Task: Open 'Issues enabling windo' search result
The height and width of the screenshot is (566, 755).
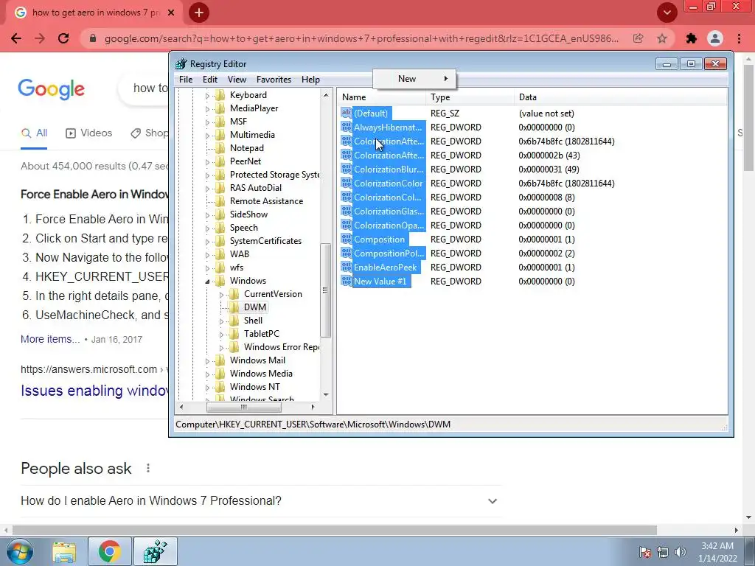Action: [95, 391]
